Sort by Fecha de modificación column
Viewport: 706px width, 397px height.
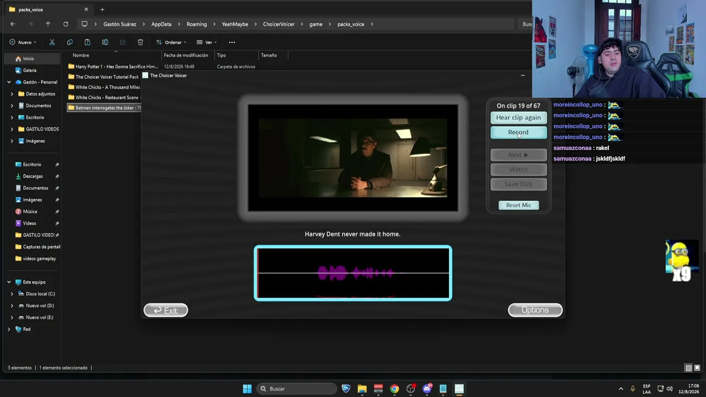[x=186, y=55]
